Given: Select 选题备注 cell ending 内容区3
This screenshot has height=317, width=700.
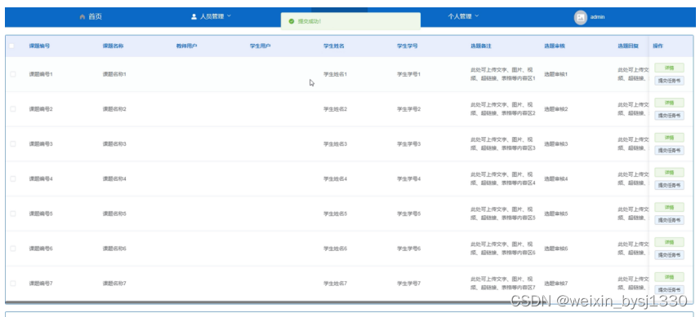Looking at the screenshot, I should 502,143.
